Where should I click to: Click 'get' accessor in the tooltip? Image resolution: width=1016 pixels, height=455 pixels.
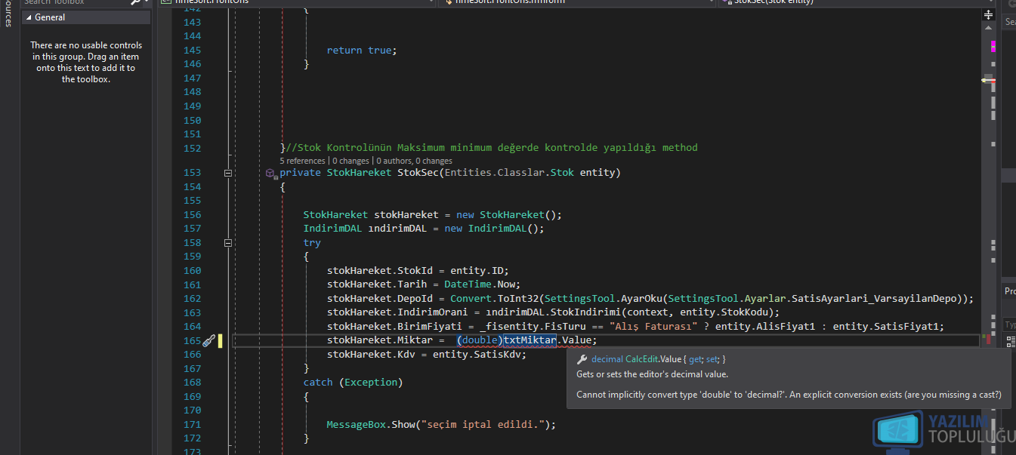pos(695,360)
